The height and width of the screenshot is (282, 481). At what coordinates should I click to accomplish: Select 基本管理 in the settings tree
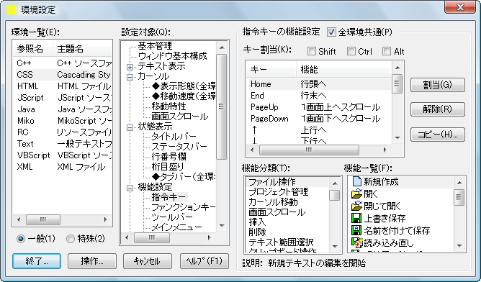pos(155,46)
